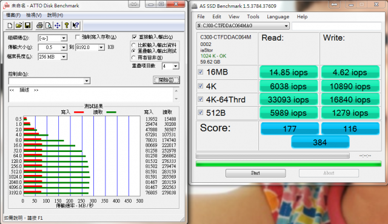The image size is (388, 224).
Task: Open AS SSD View menu
Action: coord(234,16)
